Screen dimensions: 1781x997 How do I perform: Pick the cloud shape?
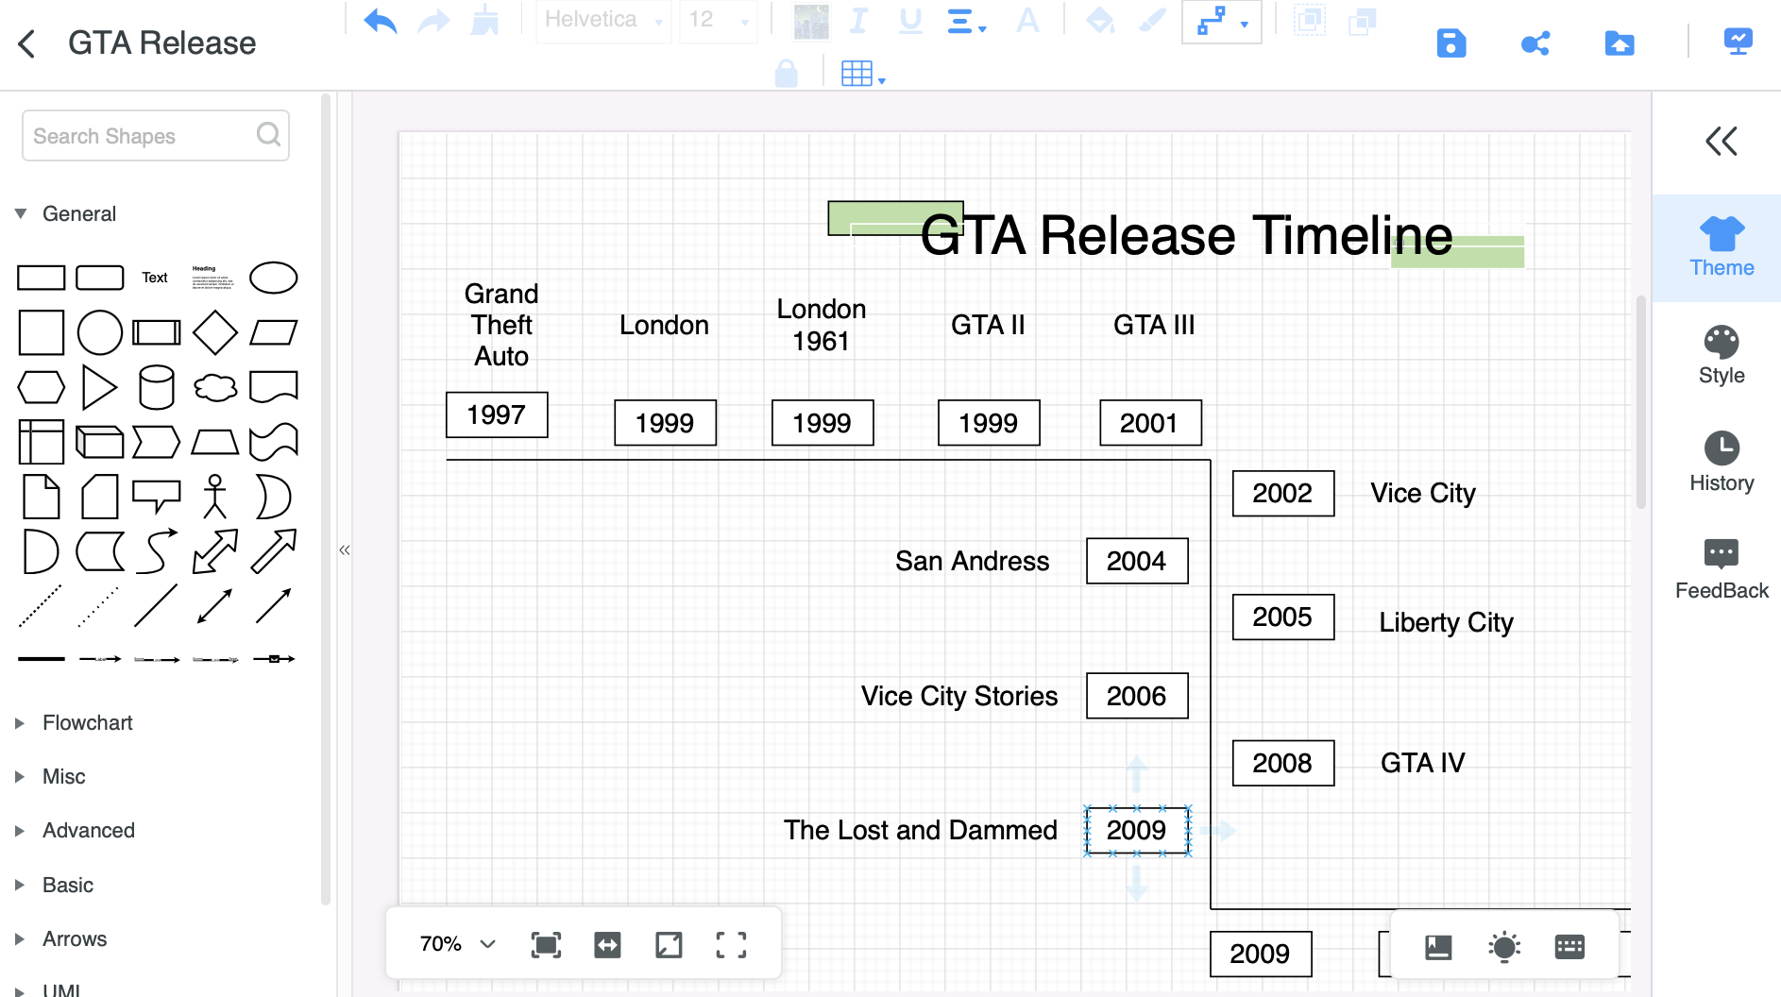[x=215, y=387]
